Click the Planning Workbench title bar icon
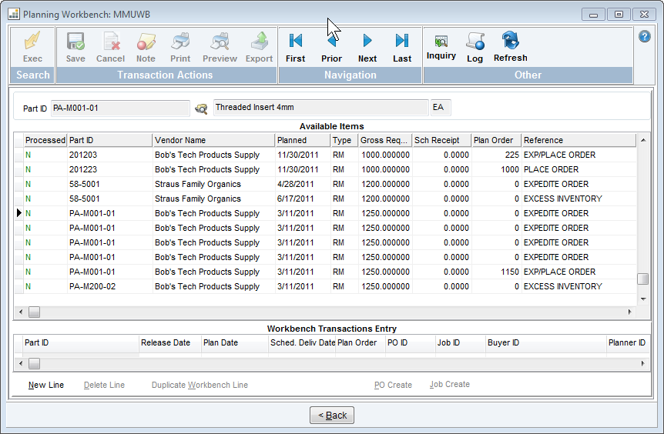The image size is (664, 434). [14, 14]
